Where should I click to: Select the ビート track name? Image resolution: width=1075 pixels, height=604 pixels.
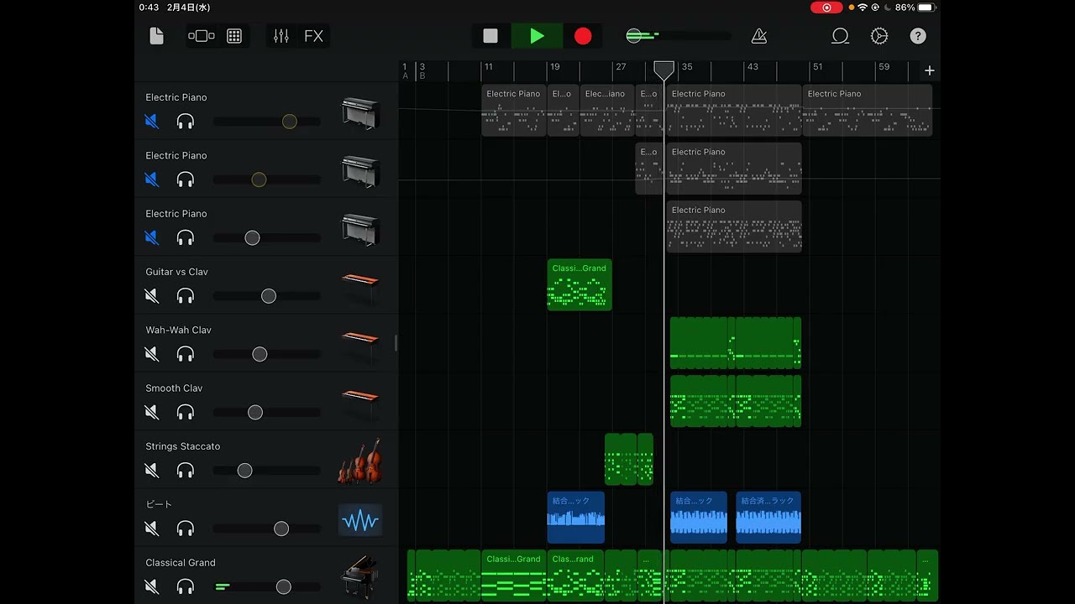point(159,504)
